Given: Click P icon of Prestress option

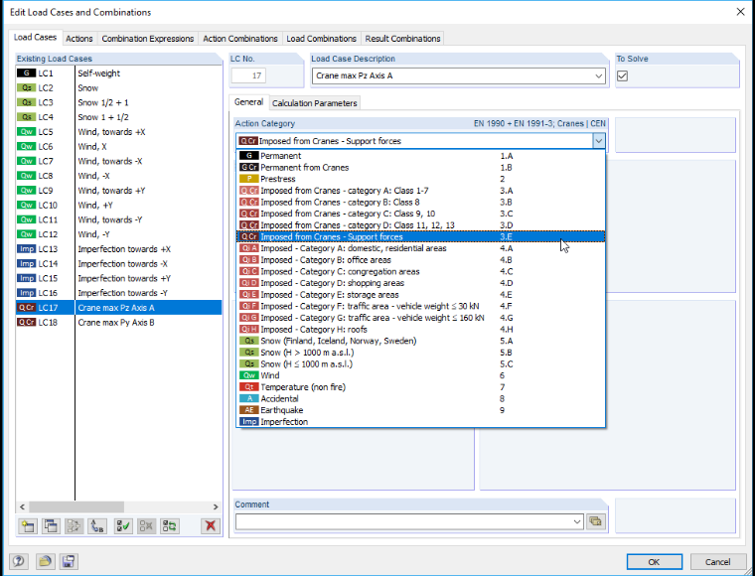Looking at the screenshot, I should pyautogui.click(x=249, y=179).
